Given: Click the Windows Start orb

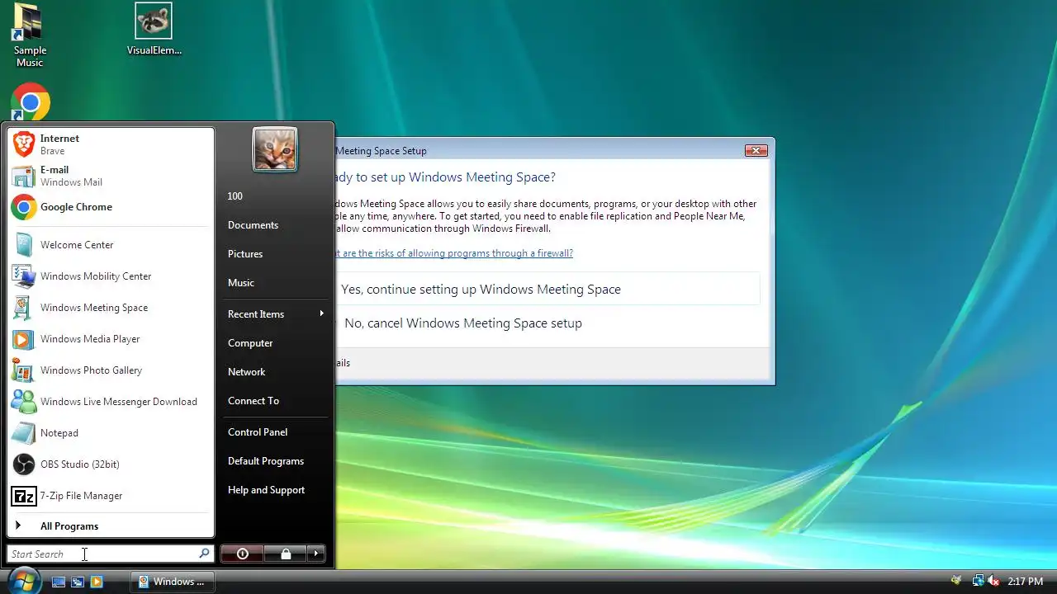Looking at the screenshot, I should tap(24, 580).
